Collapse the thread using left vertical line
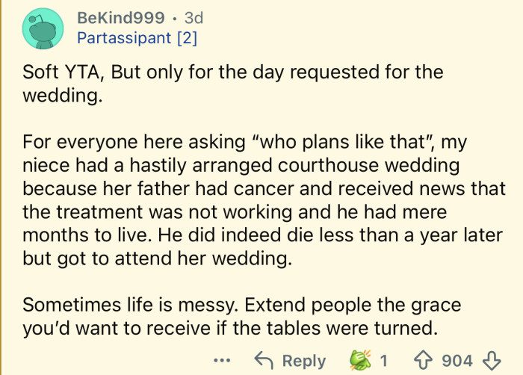Viewport: 523px width, 375px height. coord(4,187)
